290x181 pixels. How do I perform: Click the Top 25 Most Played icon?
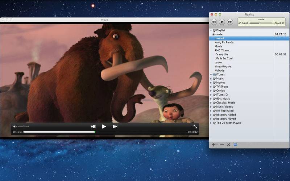click(x=214, y=123)
